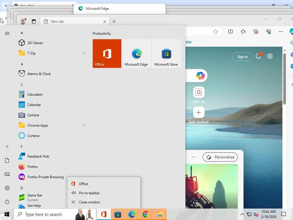
Task: Open the feed options ellipsis
Action: (x=193, y=157)
